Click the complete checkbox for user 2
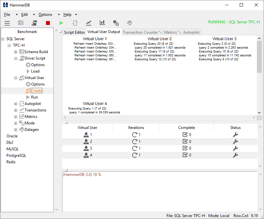 click(x=185, y=141)
